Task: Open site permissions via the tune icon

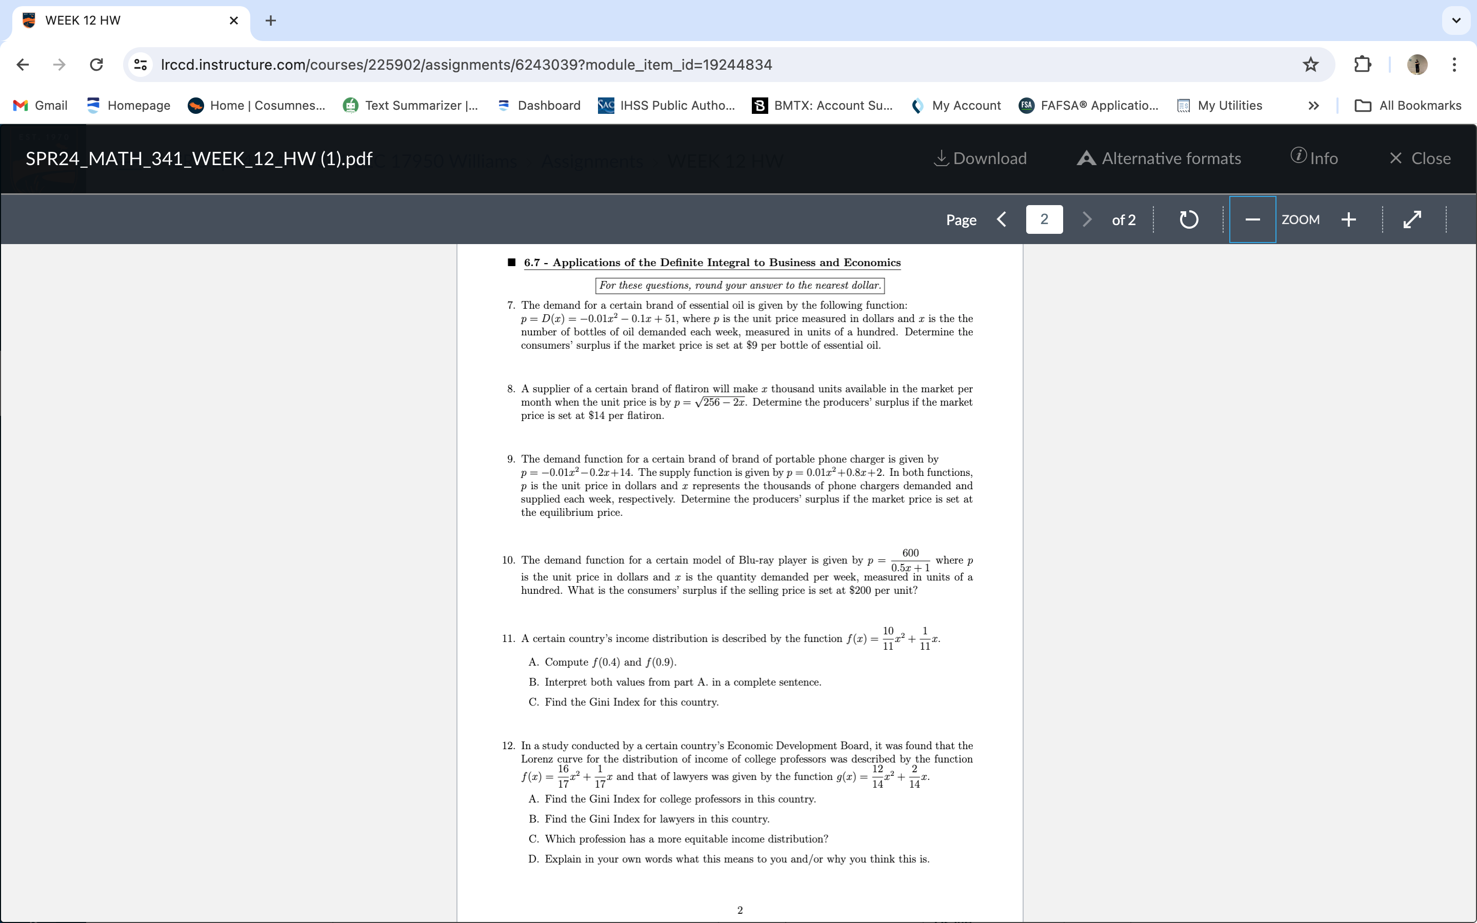Action: pyautogui.click(x=141, y=65)
